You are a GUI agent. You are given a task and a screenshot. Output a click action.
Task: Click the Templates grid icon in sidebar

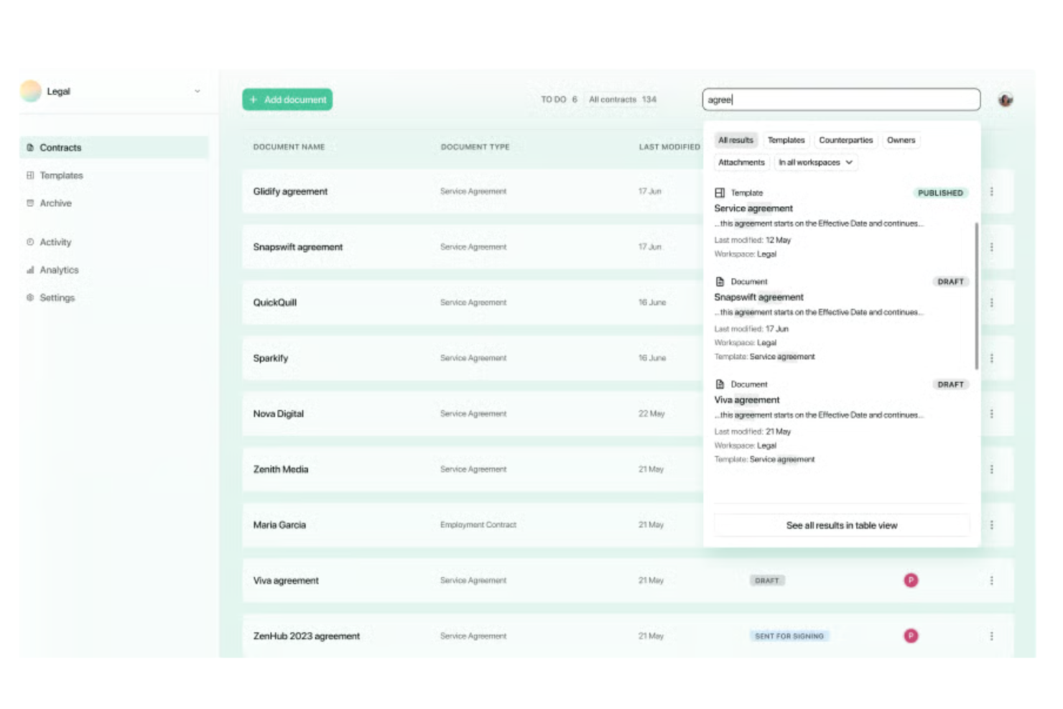tap(29, 175)
